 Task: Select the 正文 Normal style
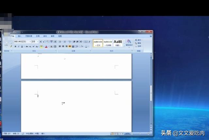tap(98, 43)
